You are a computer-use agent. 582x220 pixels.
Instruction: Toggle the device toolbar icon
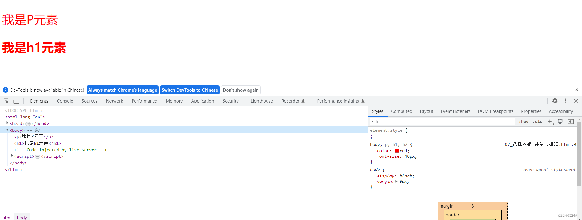point(16,101)
